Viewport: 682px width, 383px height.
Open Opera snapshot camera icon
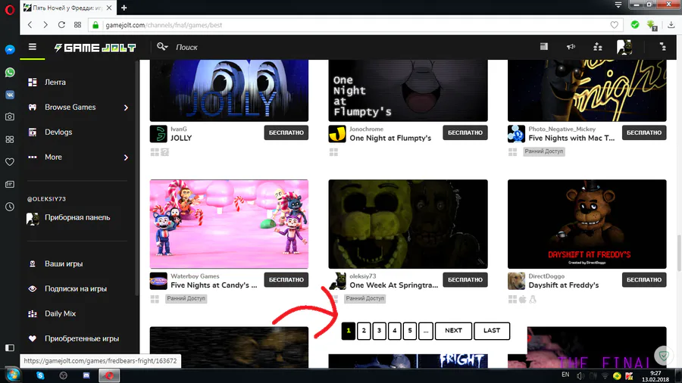click(x=10, y=117)
